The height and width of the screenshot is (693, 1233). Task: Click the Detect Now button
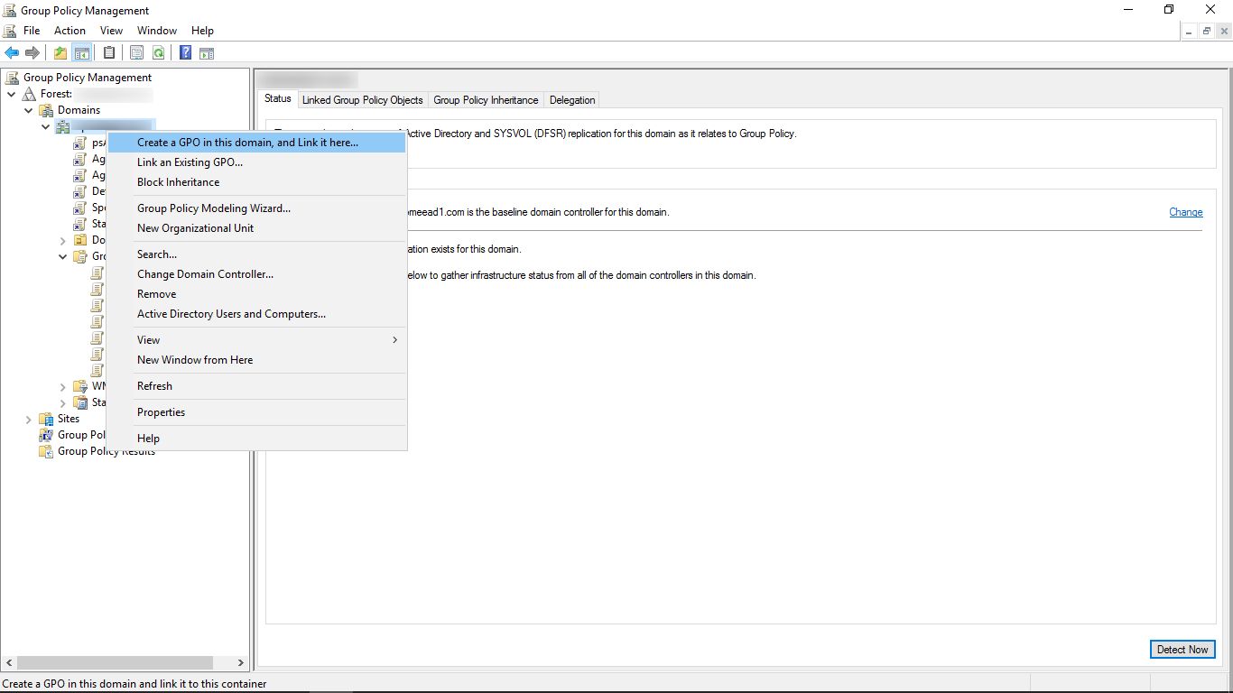(x=1182, y=649)
